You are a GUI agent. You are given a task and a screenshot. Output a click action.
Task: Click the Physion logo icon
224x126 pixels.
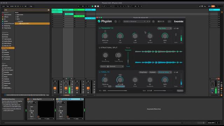[99, 21]
